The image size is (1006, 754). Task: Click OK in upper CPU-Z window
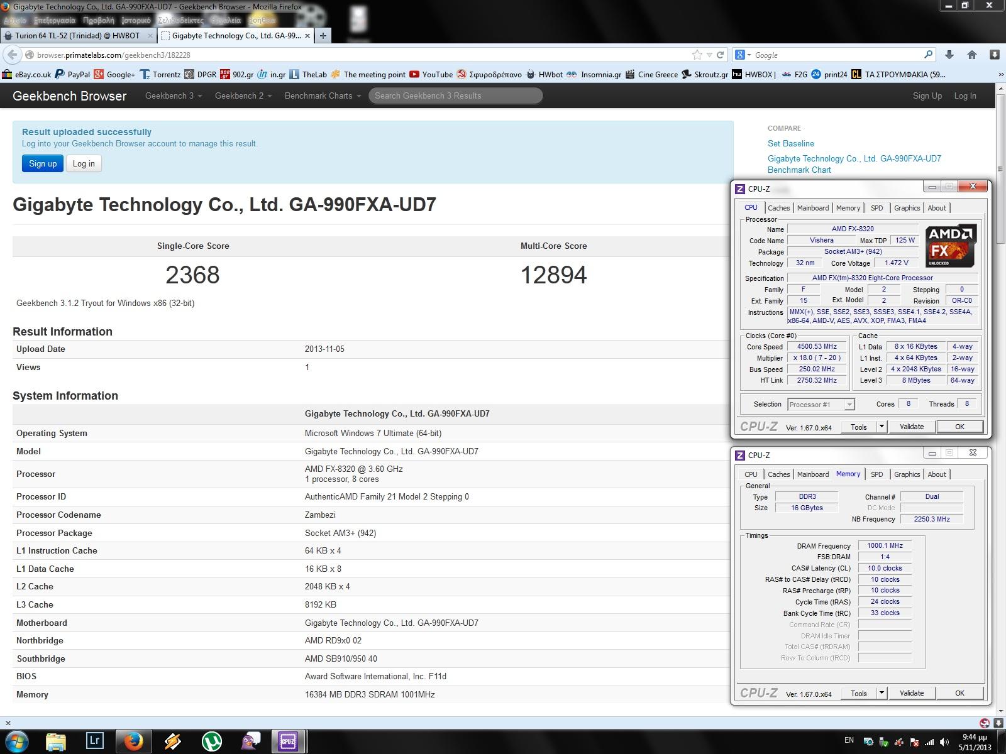click(959, 427)
